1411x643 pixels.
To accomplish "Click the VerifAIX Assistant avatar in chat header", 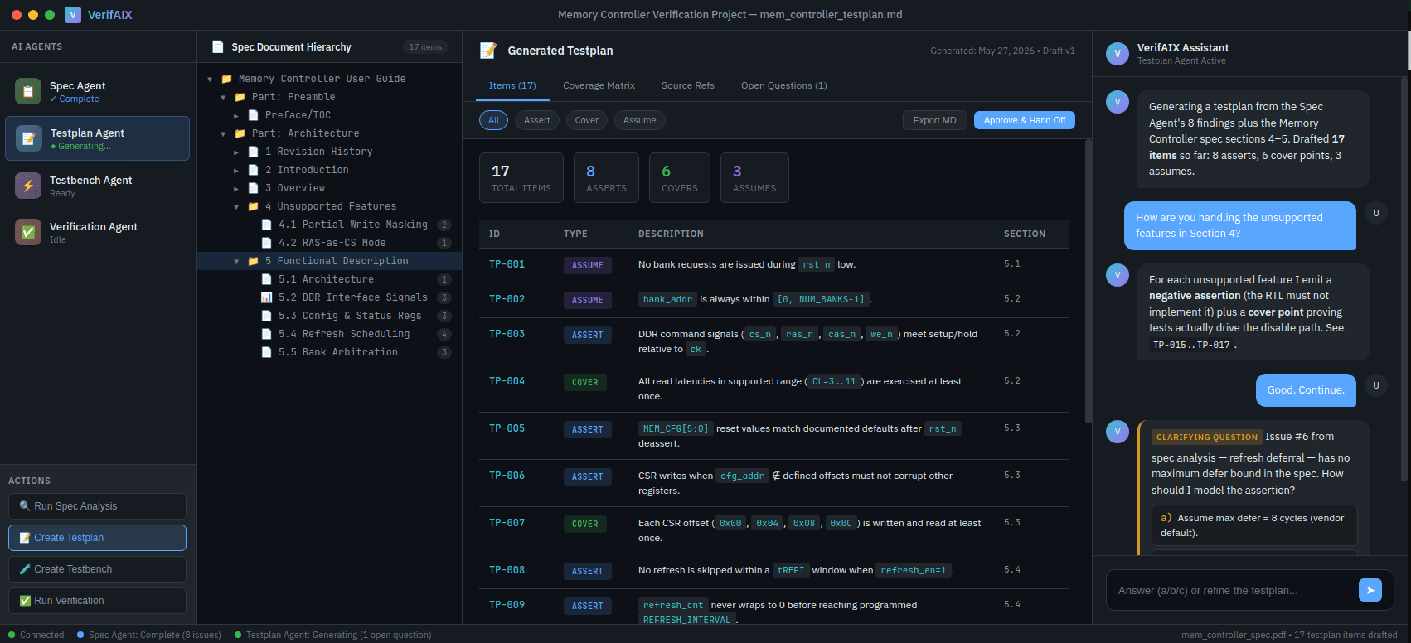I will [x=1118, y=54].
